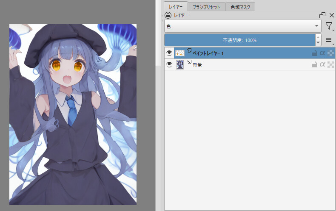
Task: Increase opacity with the up stepper arrow
Action: (x=318, y=37)
